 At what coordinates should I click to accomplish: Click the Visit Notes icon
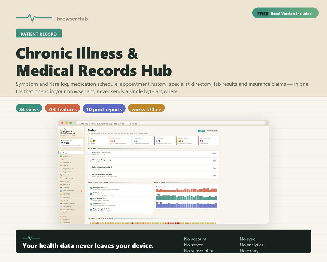(x=61, y=213)
